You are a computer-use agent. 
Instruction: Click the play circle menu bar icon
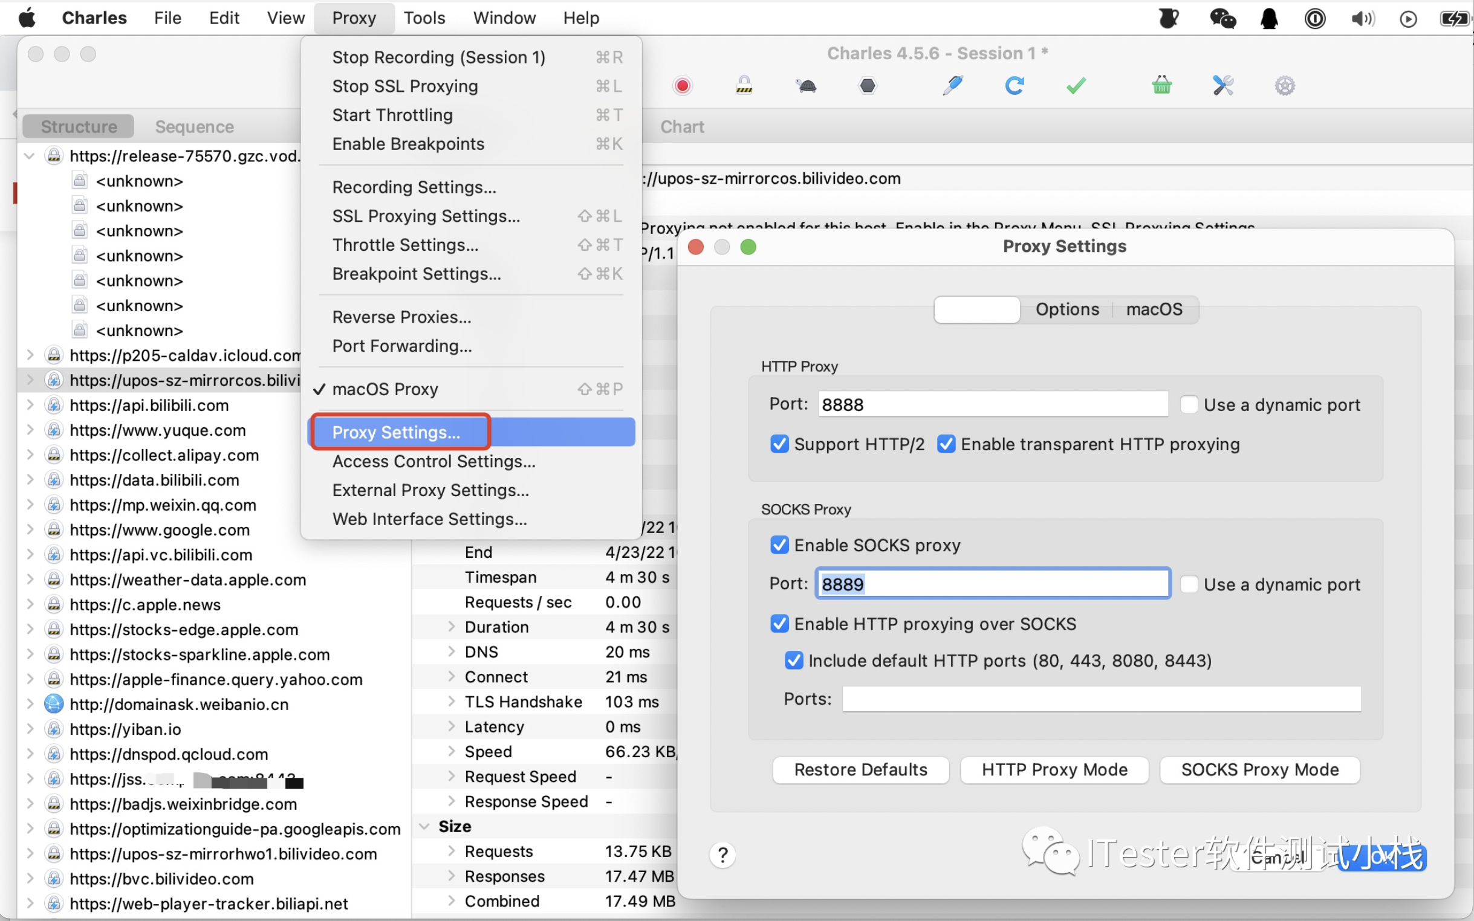click(1408, 19)
